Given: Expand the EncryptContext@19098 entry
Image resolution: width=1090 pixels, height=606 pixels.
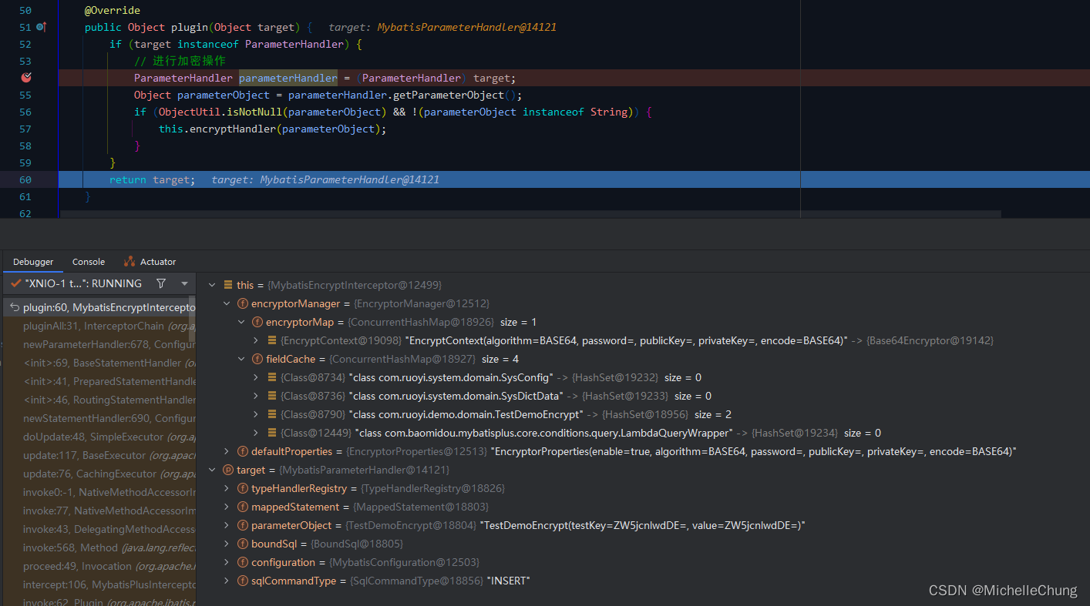Looking at the screenshot, I should click(x=256, y=340).
